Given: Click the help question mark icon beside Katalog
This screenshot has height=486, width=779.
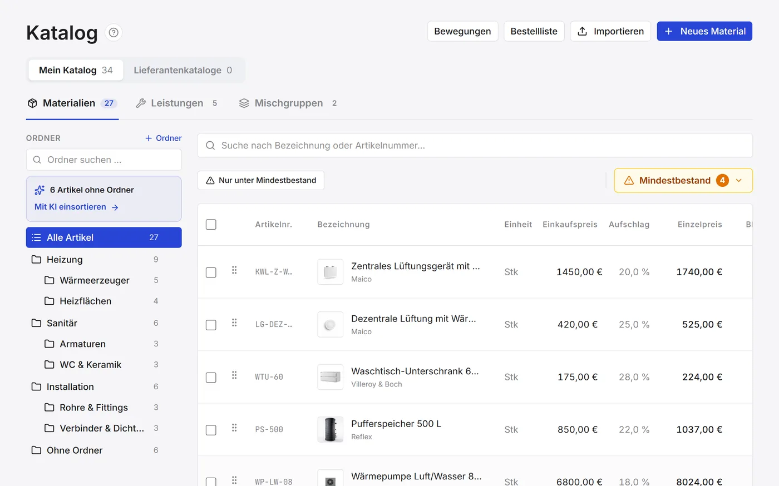Looking at the screenshot, I should 114,33.
